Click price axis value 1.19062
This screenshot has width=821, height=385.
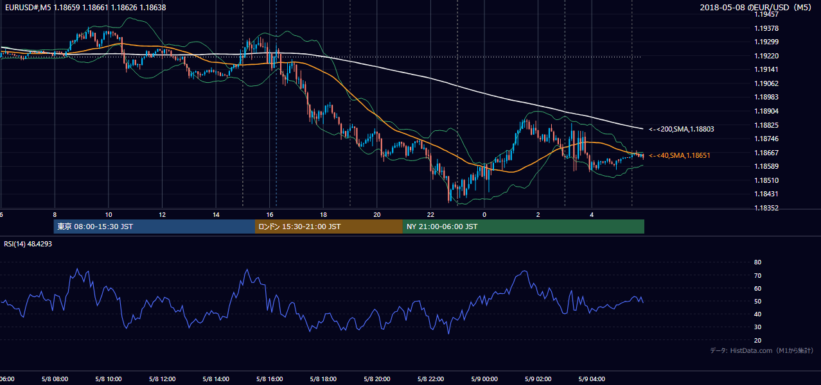[766, 83]
